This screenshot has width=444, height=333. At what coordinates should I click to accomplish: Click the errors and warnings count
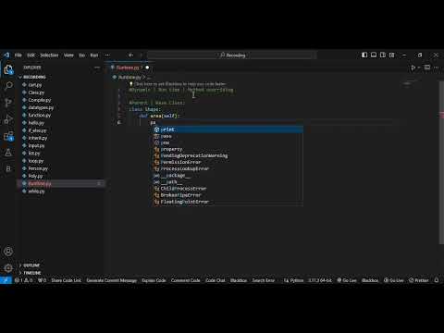(24, 280)
